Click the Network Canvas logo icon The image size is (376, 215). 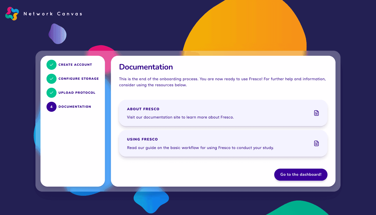click(x=12, y=14)
